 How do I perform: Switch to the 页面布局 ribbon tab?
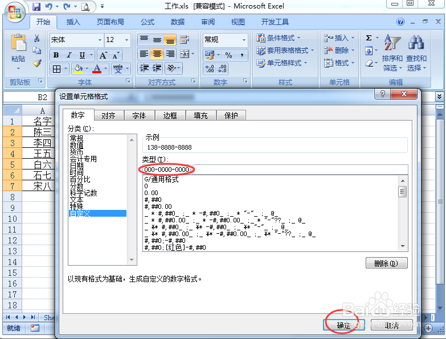coord(111,22)
